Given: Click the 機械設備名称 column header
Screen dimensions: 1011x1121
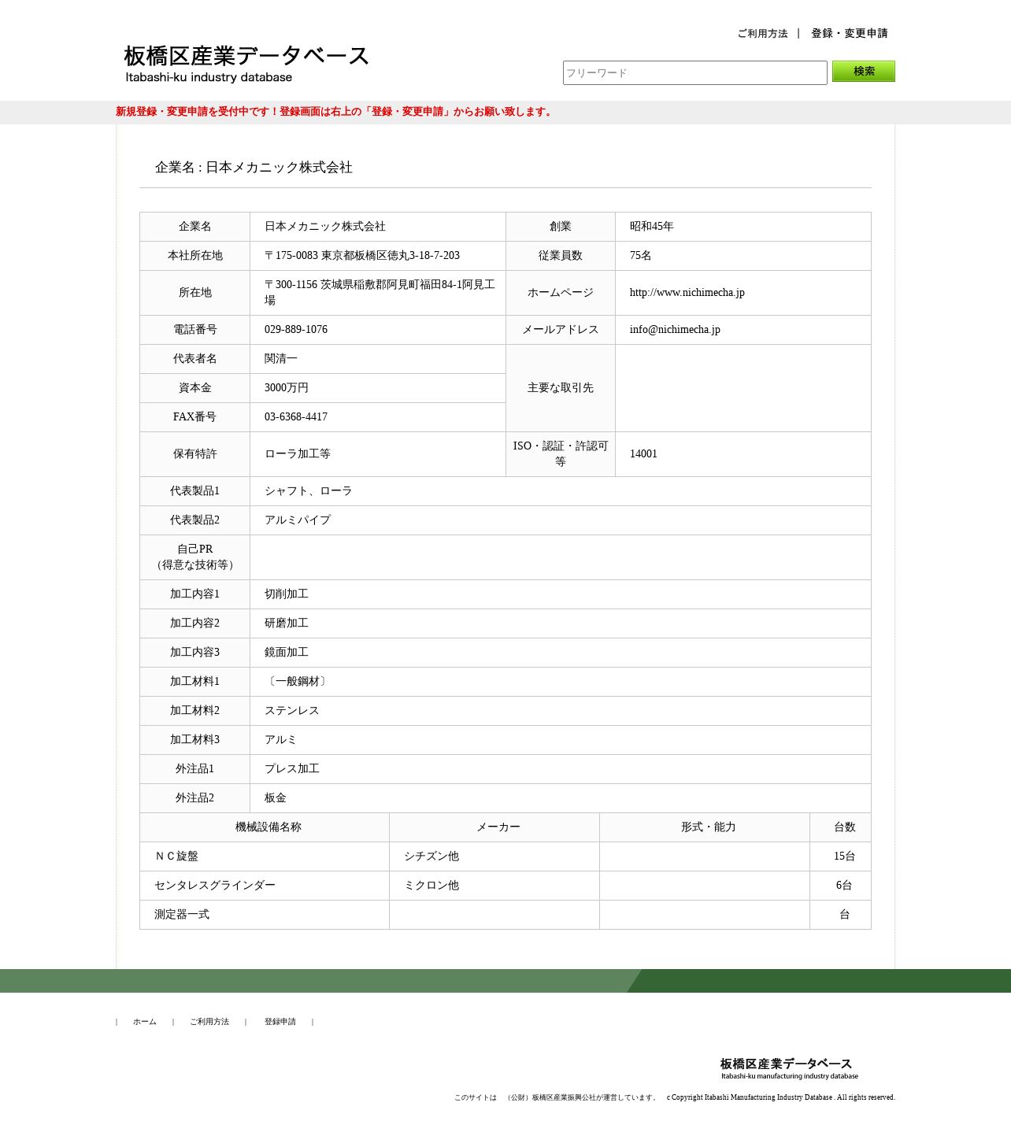Looking at the screenshot, I should (265, 827).
